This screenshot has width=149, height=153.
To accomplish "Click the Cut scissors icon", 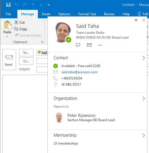I will (x=16, y=22).
